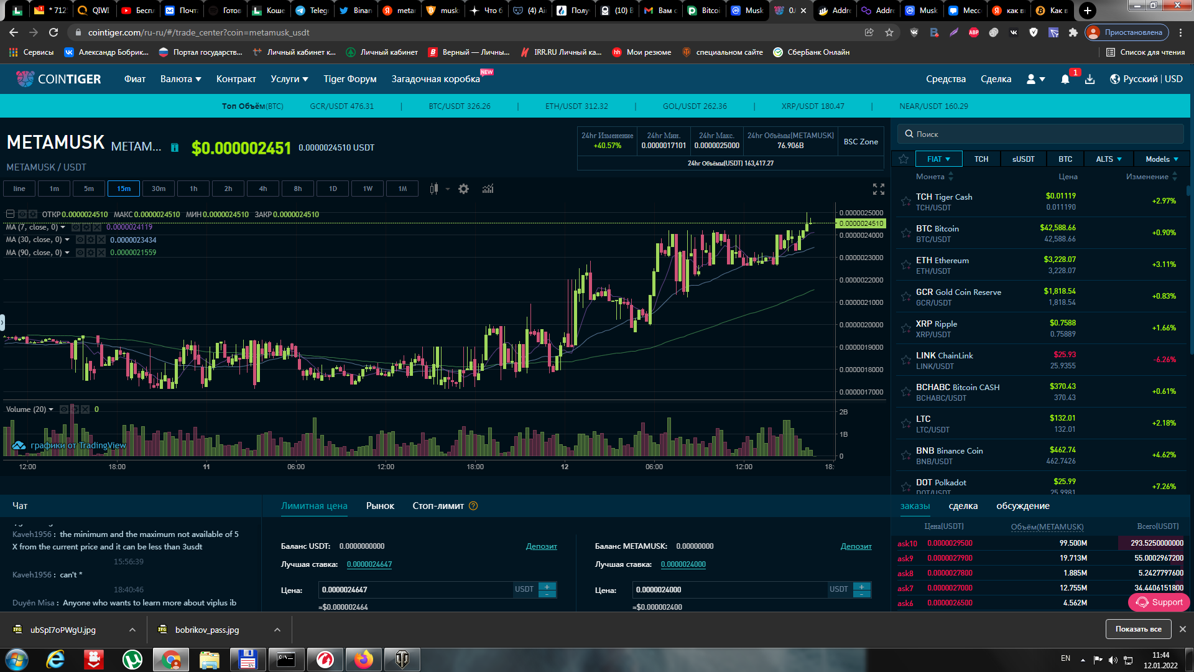1194x672 pixels.
Task: Click best ask price 0.0000024647 link
Action: 369,564
